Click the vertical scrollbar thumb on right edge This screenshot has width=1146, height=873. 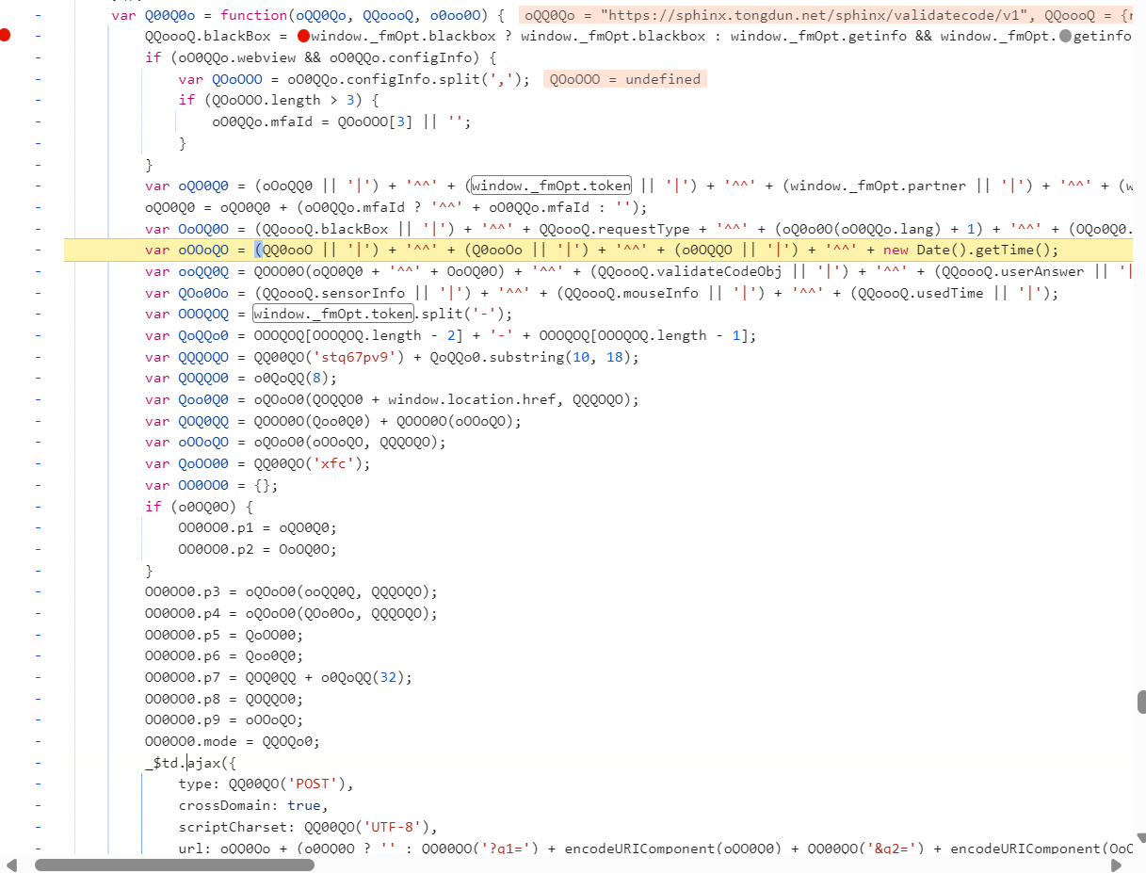(x=1141, y=702)
